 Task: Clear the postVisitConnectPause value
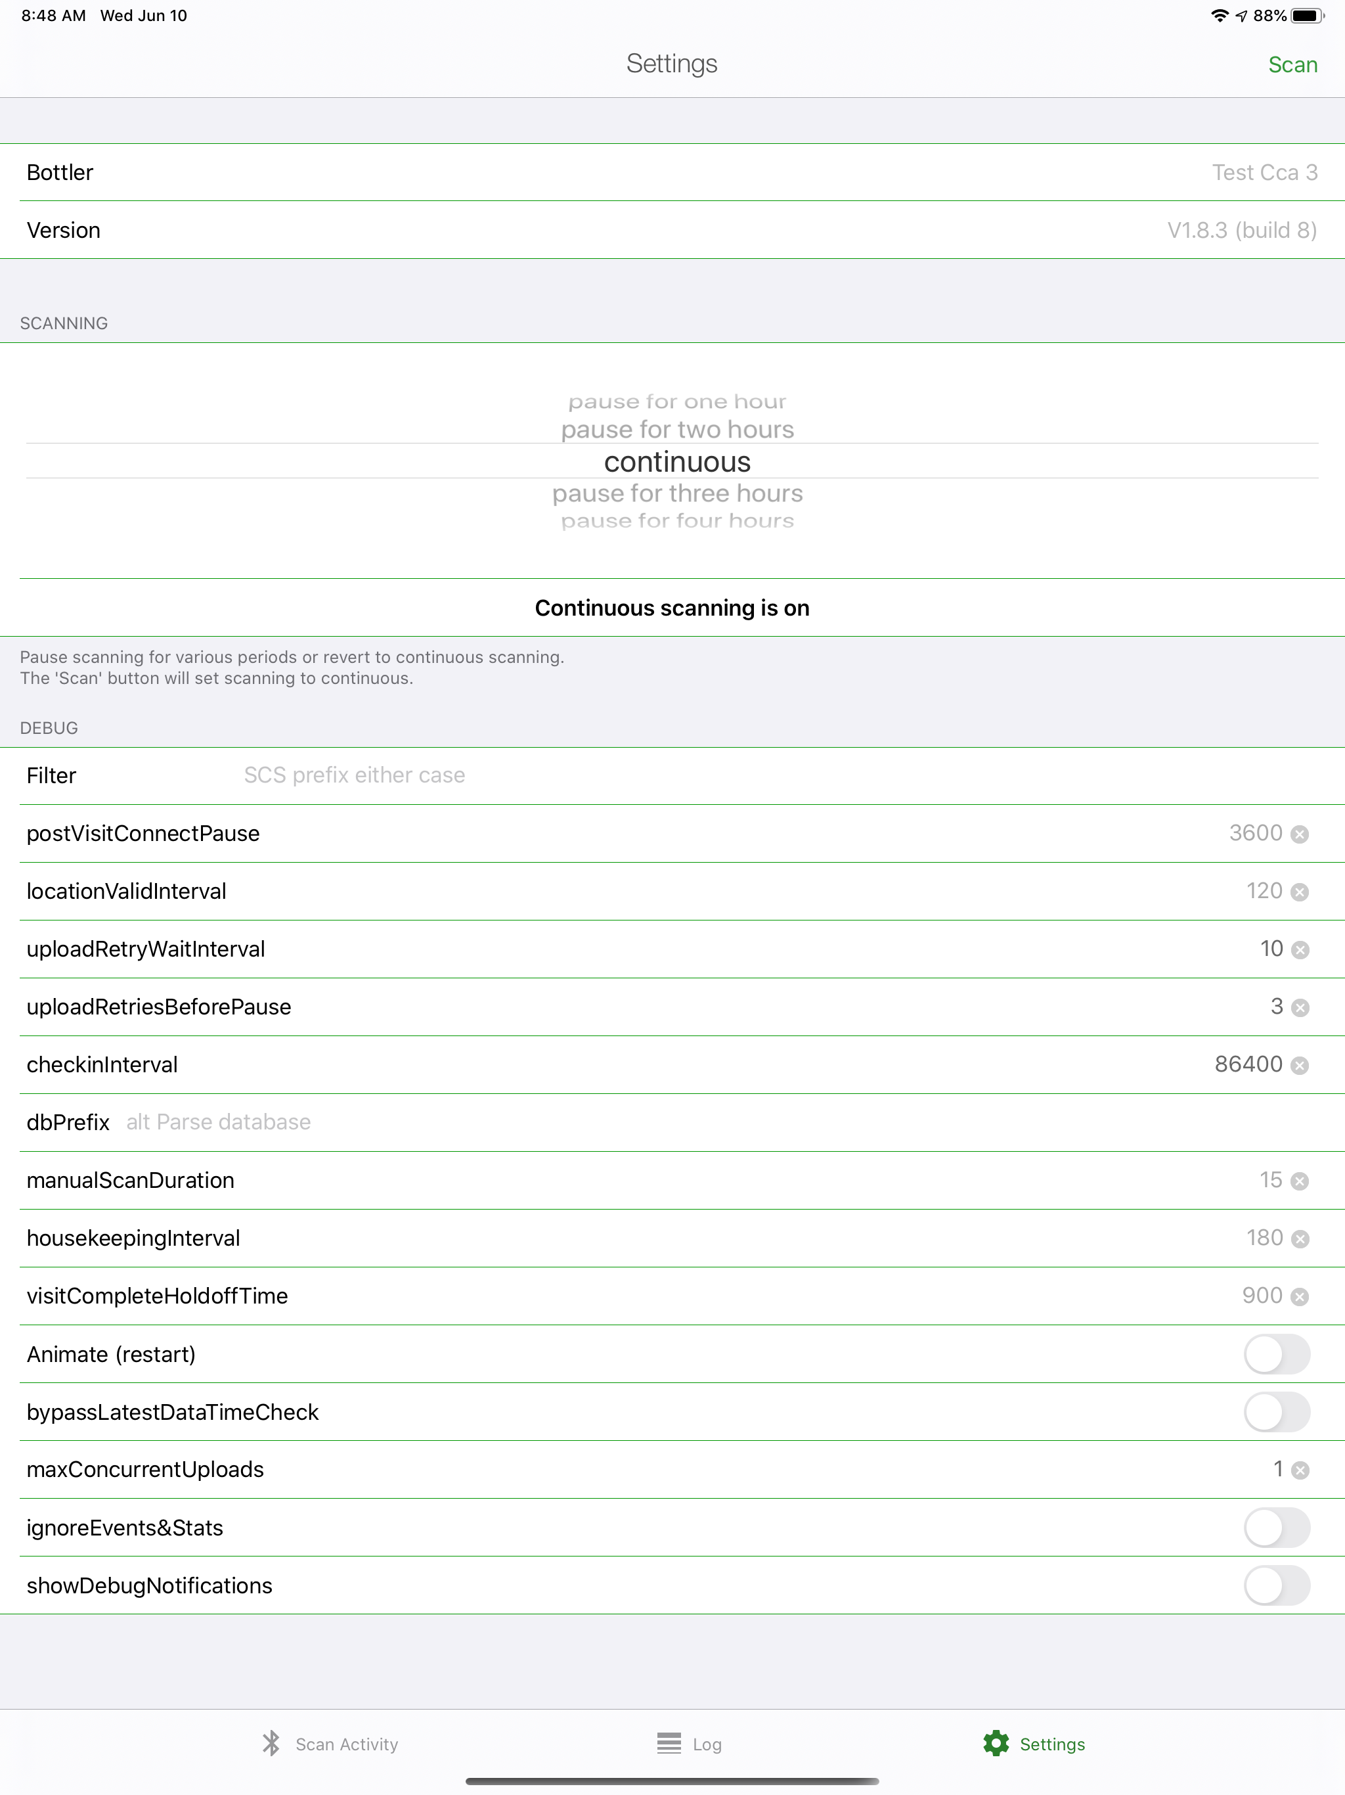(x=1300, y=834)
